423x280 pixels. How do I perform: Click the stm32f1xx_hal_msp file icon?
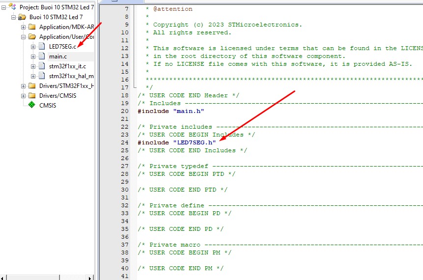pyautogui.click(x=42, y=76)
